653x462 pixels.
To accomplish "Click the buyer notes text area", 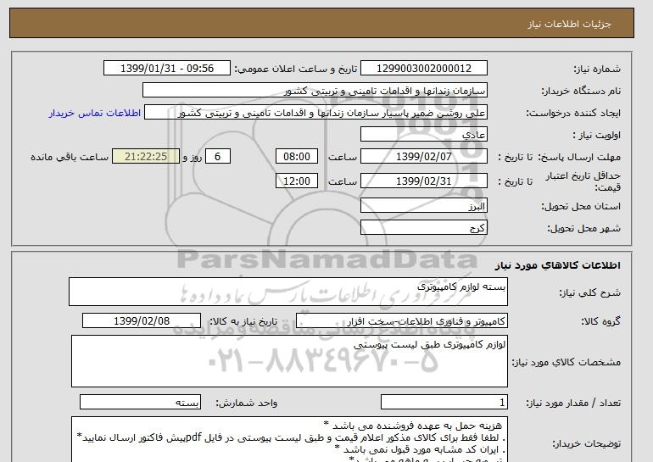I will pyautogui.click(x=289, y=439).
